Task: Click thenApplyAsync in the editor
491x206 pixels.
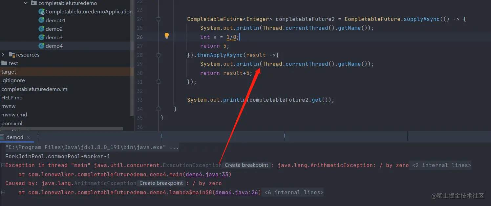Action: click(220, 55)
